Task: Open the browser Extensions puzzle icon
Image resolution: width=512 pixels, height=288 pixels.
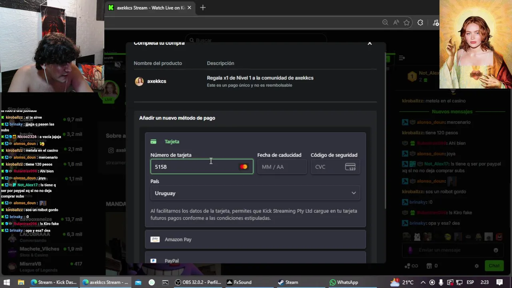Action: pos(420,22)
